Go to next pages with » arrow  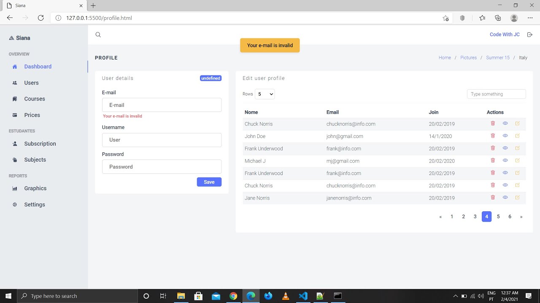click(x=521, y=216)
